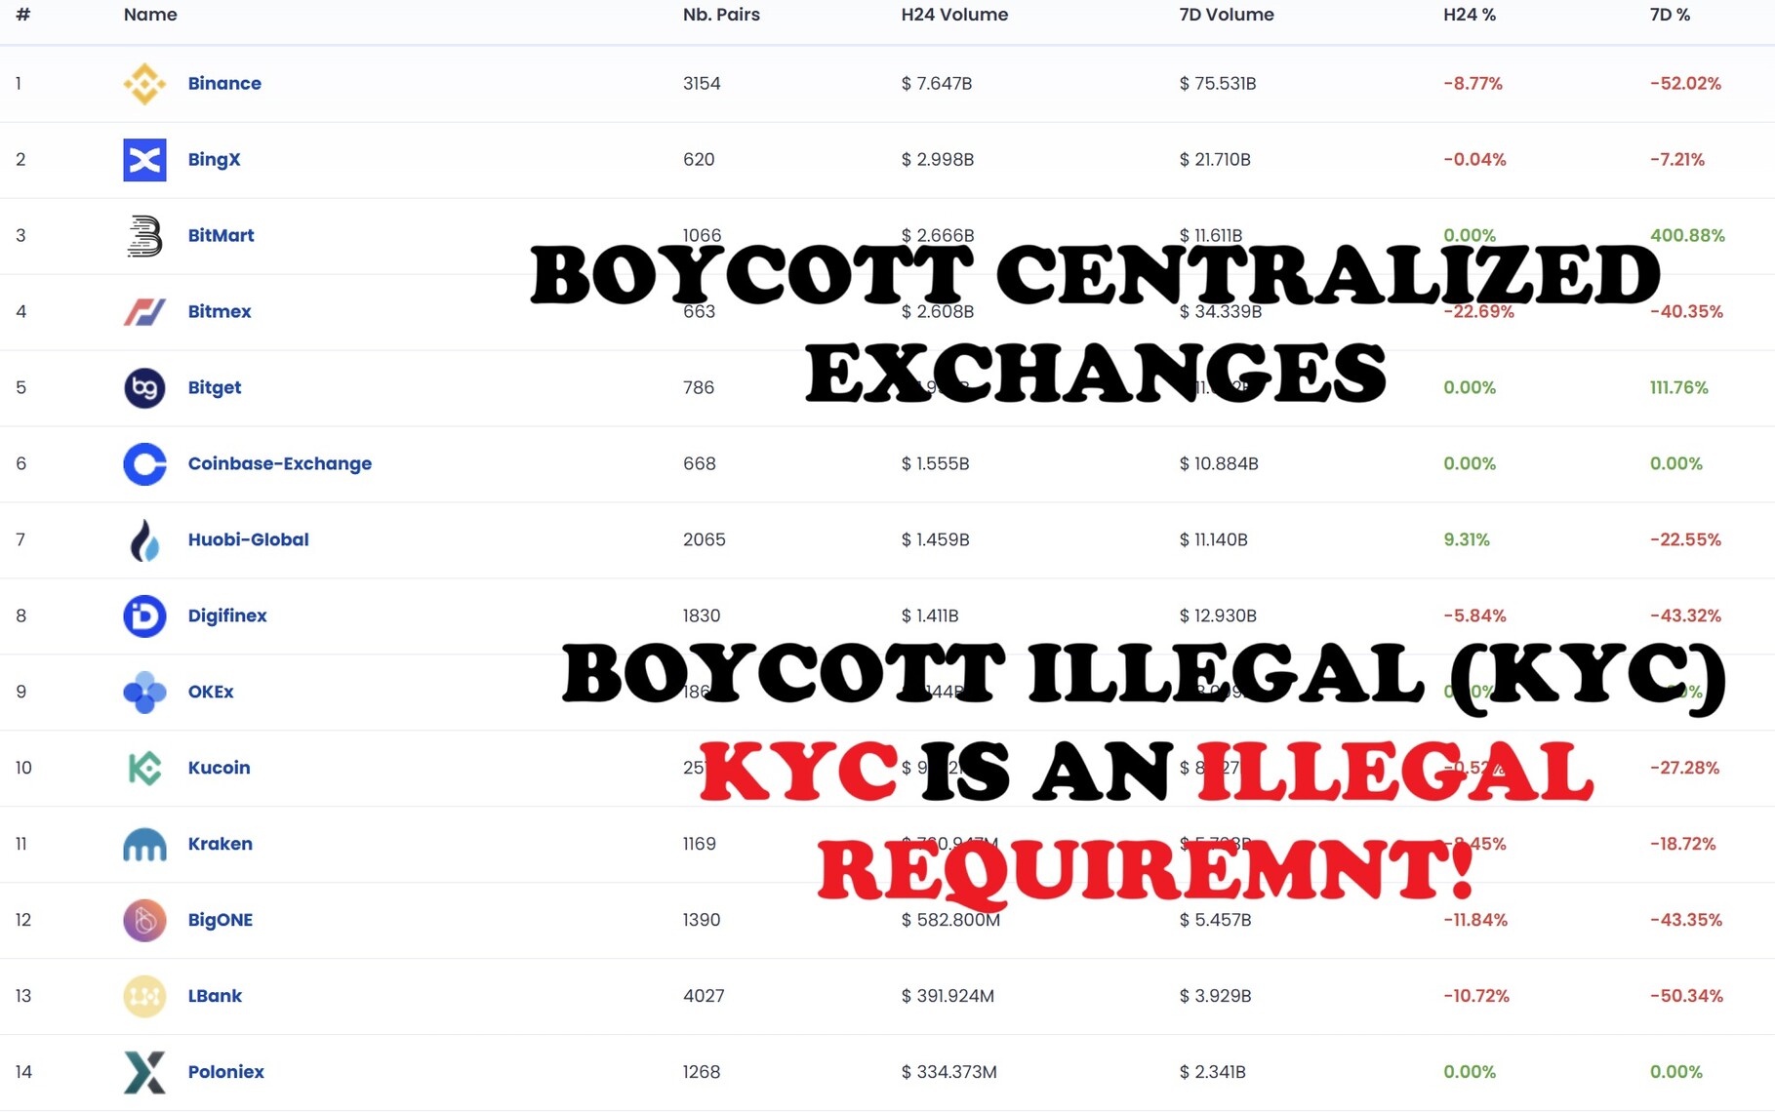Open the Digifinex exchange link

(x=226, y=616)
